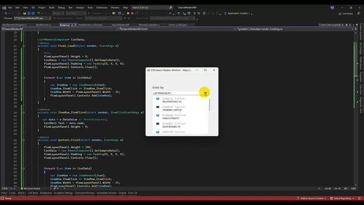Open the Window menu
Screen dimensions: 364x205
click(115, 7)
